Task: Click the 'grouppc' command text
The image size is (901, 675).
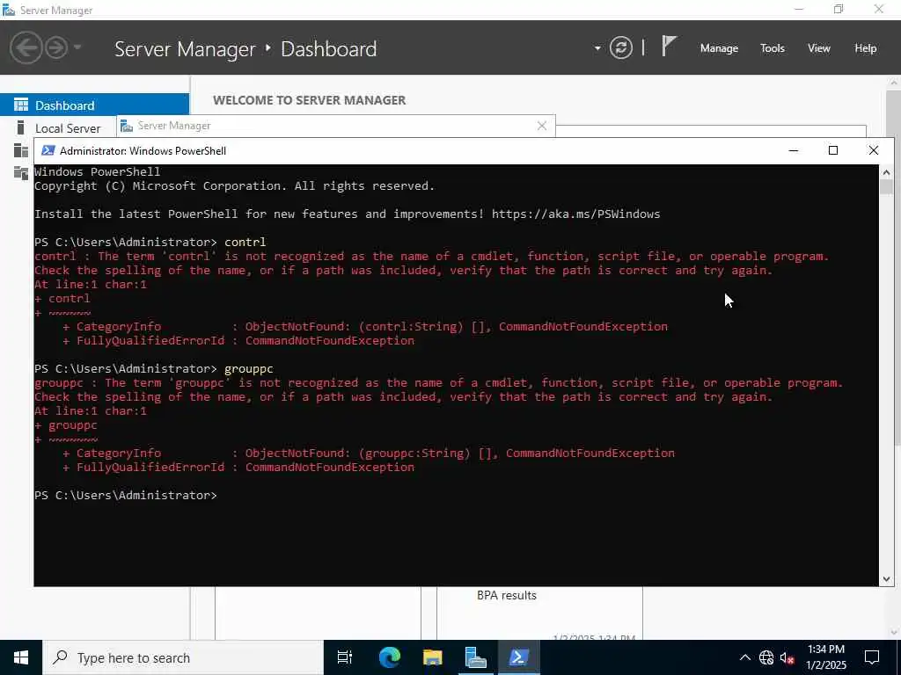Action: click(x=248, y=369)
